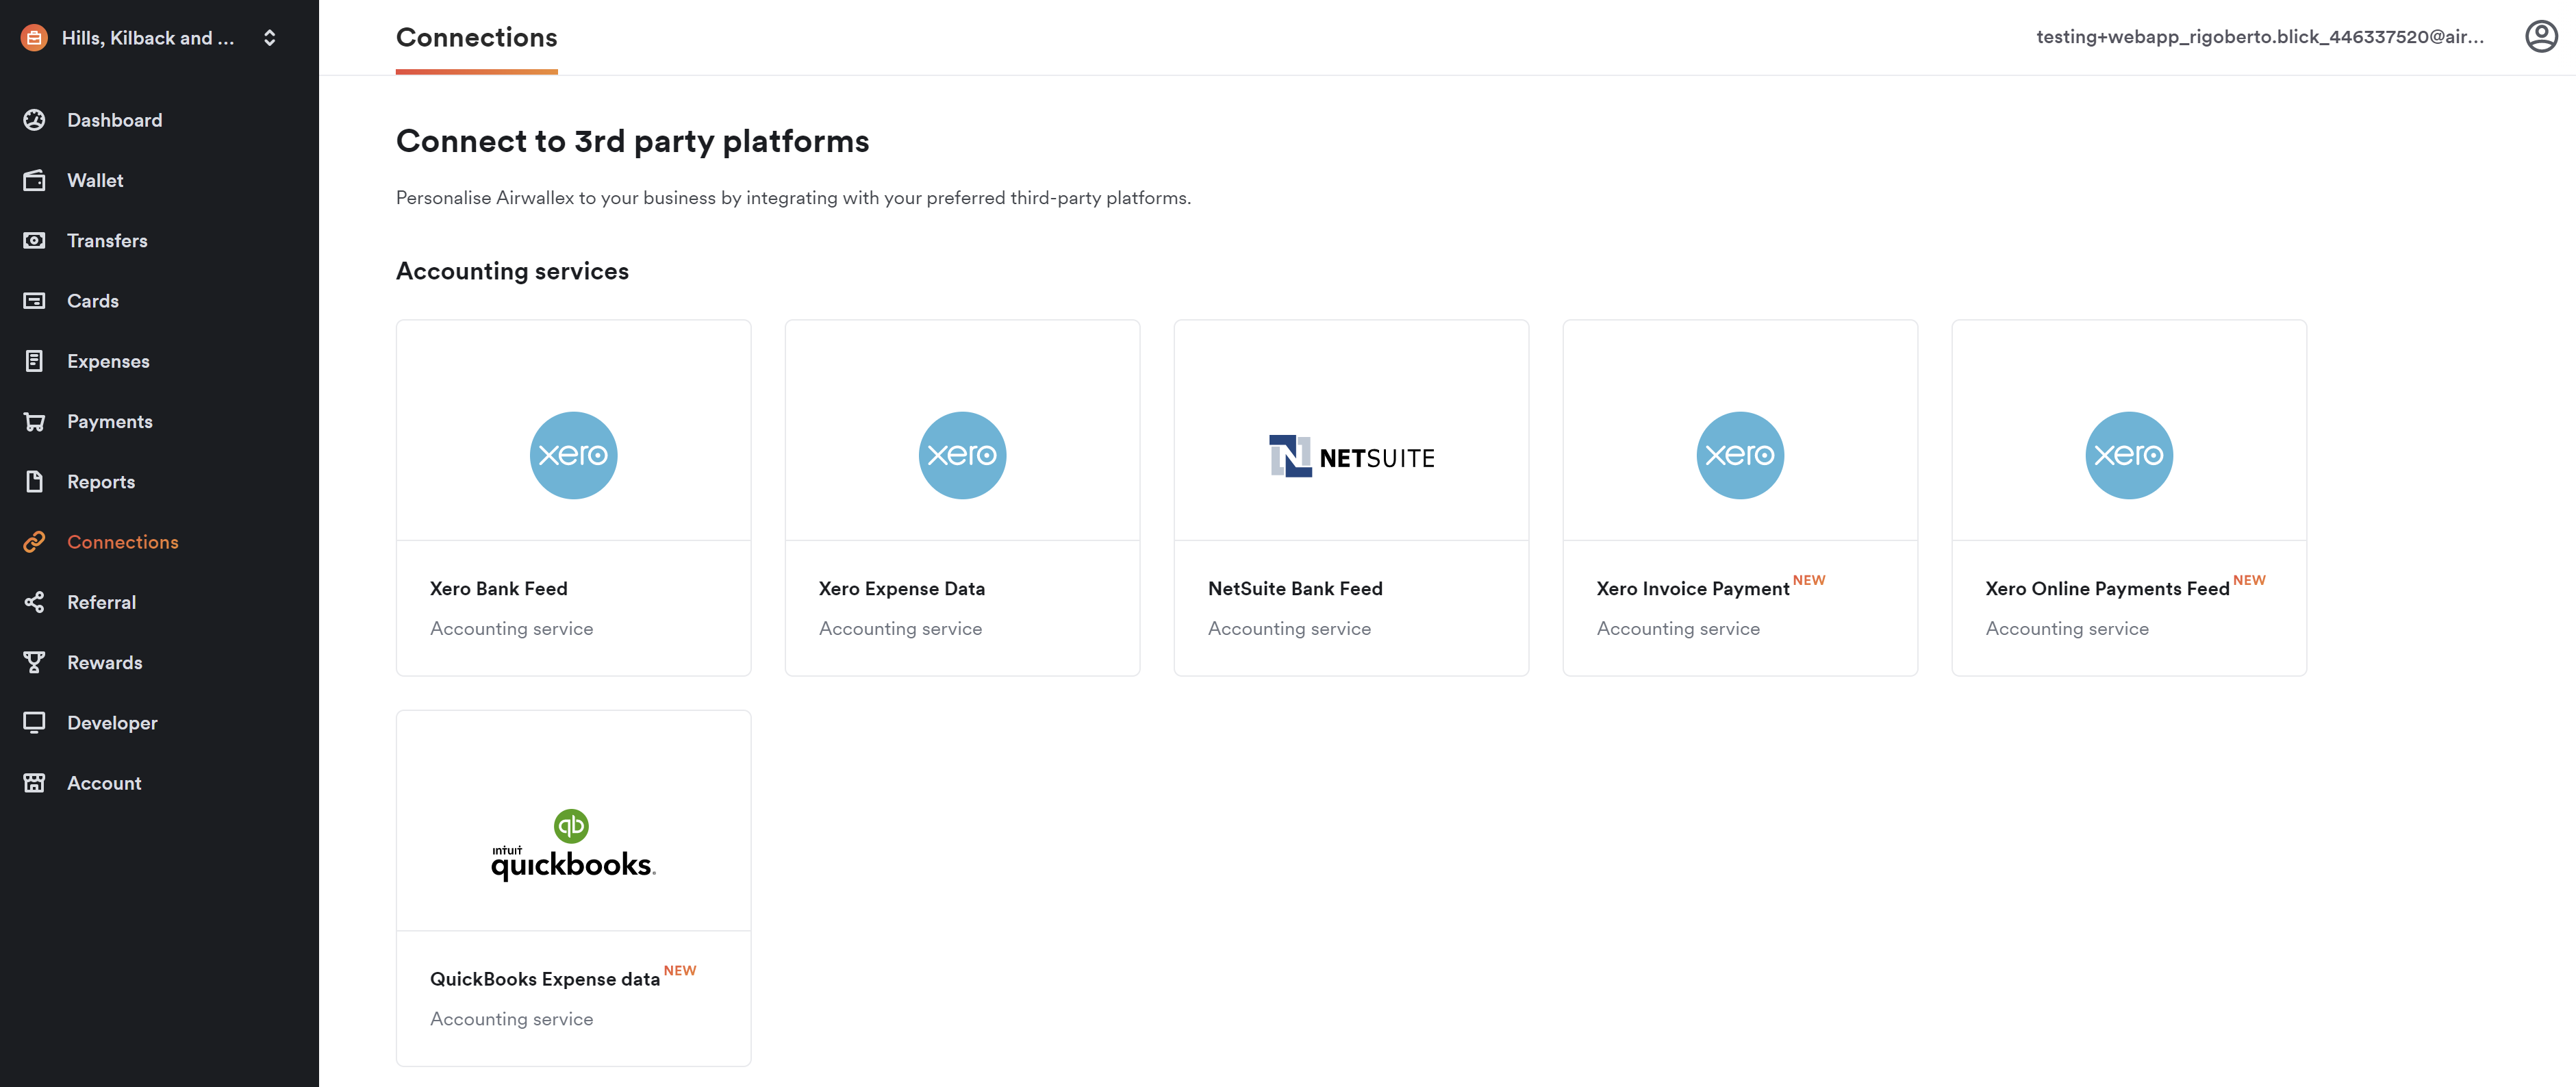Click NEW badge on Xero Online Payments Feed
This screenshot has height=1087, width=2576.
2249,580
